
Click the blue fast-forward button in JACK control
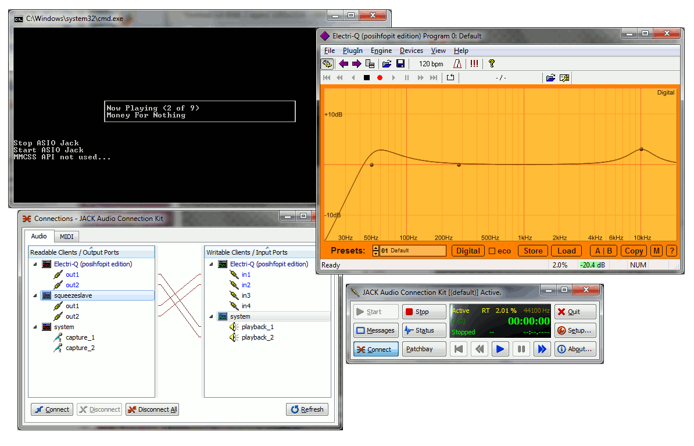tap(542, 349)
